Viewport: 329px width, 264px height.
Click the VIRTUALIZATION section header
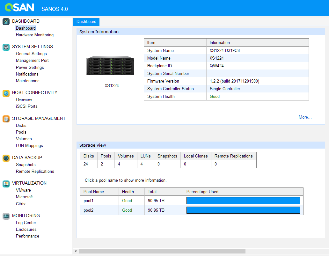pos(29,183)
